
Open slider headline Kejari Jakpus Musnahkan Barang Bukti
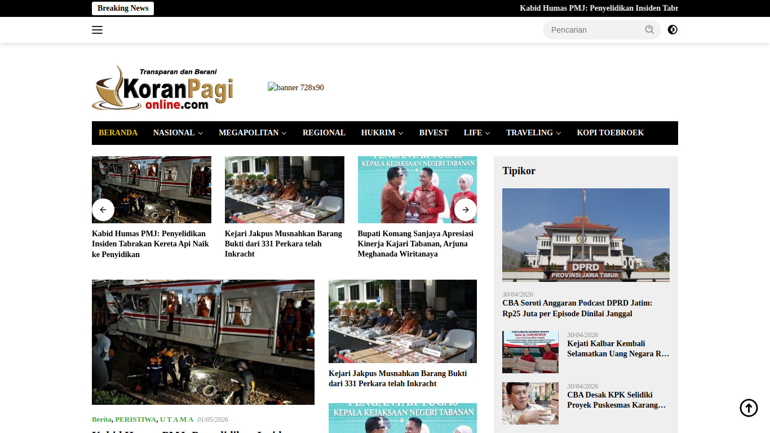coord(284,244)
